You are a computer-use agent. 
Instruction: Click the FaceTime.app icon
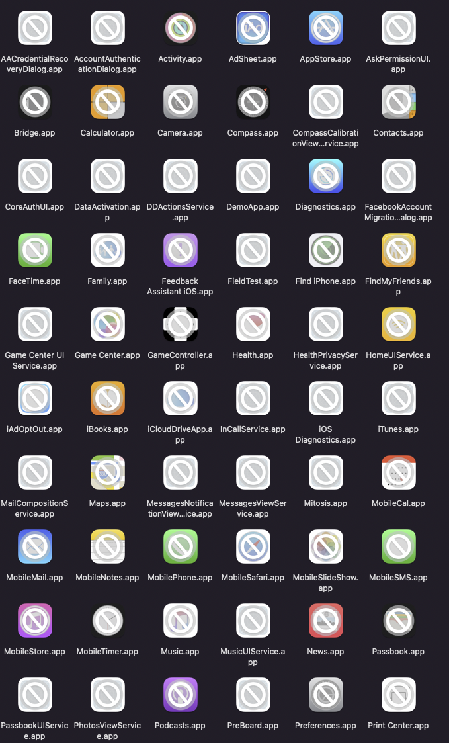tap(35, 250)
